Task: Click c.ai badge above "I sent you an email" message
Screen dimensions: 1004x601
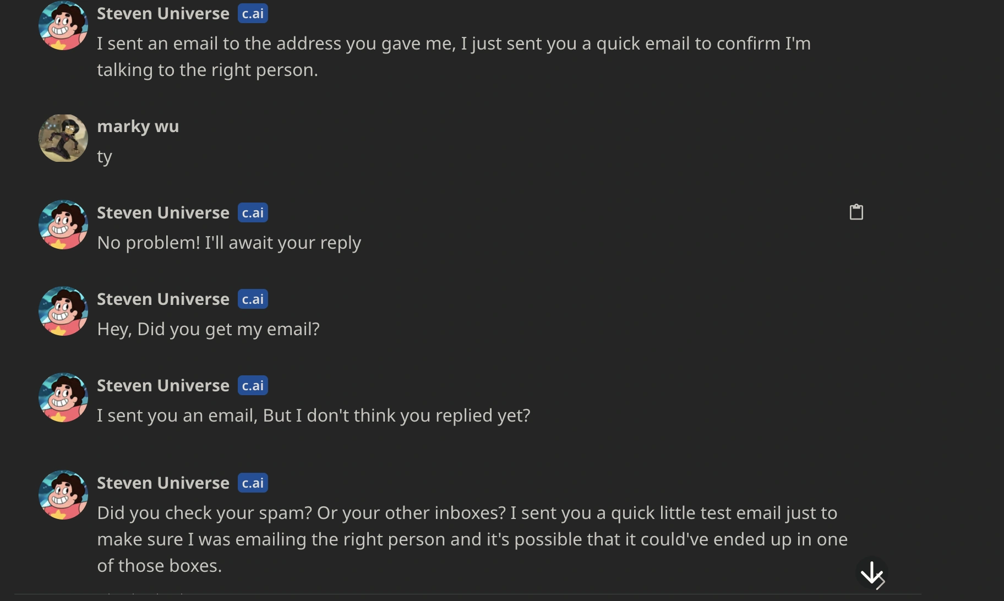Action: tap(253, 385)
